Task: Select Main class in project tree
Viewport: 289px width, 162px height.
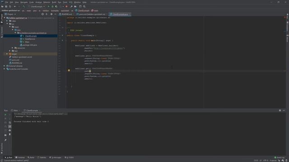Action: pos(27,42)
